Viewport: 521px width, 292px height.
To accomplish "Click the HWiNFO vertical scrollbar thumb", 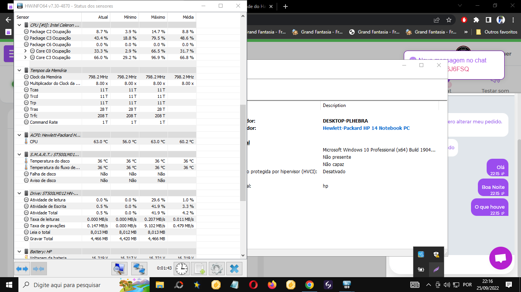I will pyautogui.click(x=243, y=153).
